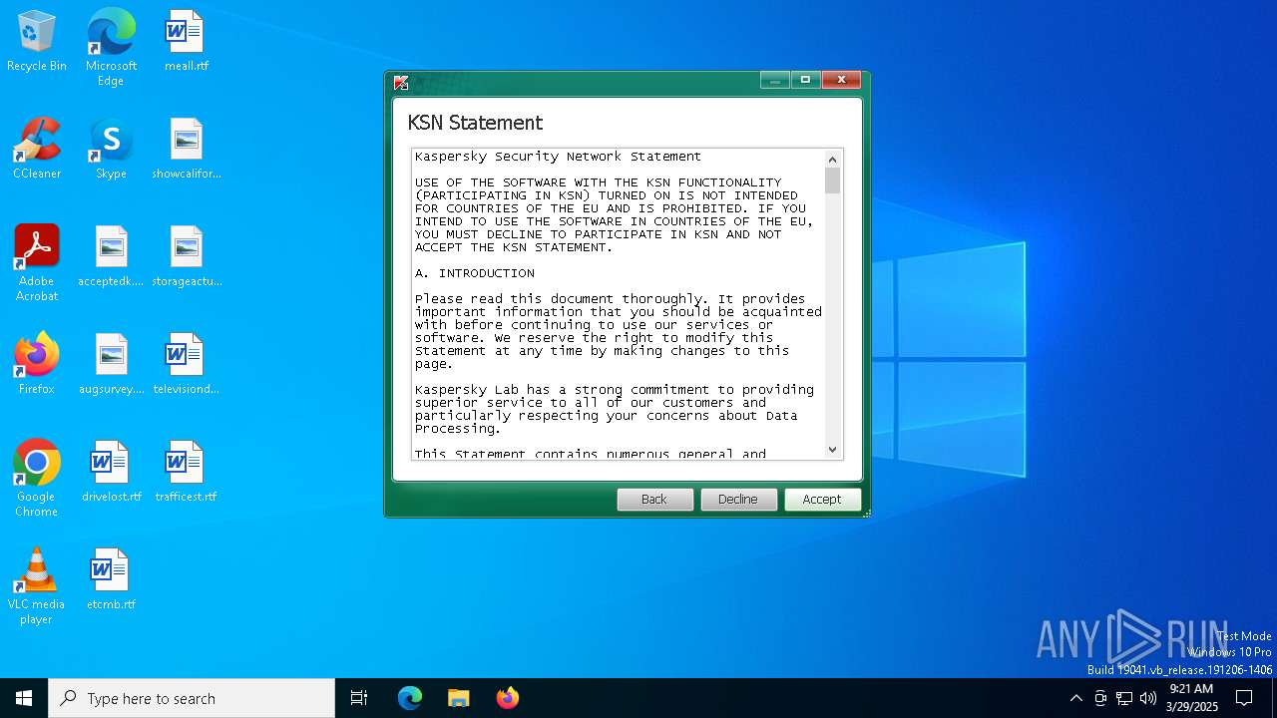The height and width of the screenshot is (718, 1277).
Task: Click the Kaspersky logo in the title bar
Action: click(x=401, y=83)
